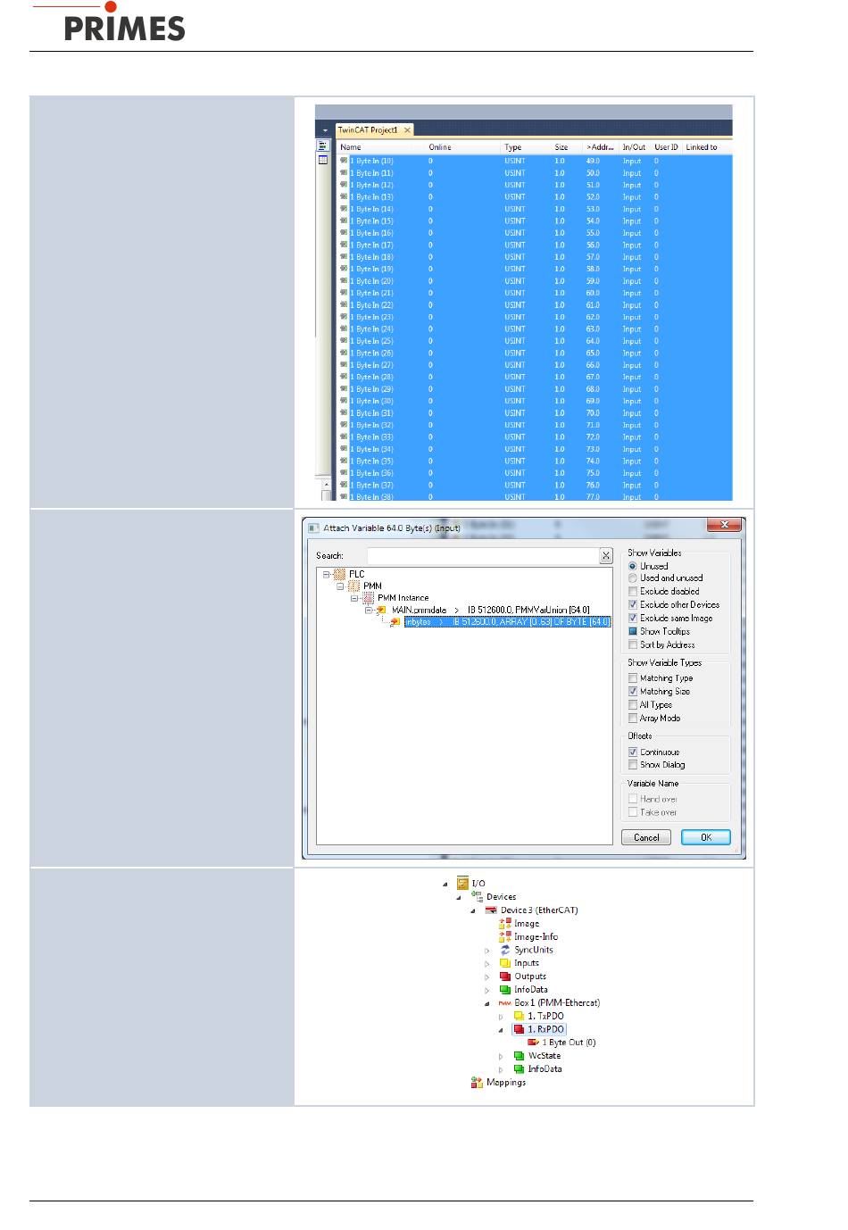Image resolution: width=848 pixels, height=1230 pixels.
Task: Click the PMM project icon in dialog tree
Action: pyautogui.click(x=353, y=586)
